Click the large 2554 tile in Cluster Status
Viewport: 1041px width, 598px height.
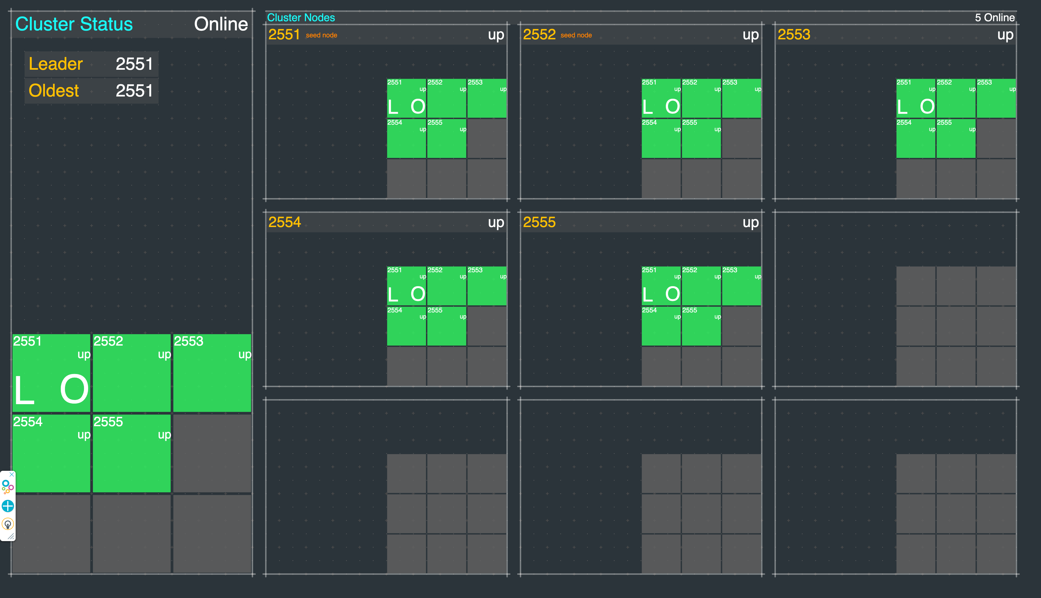point(51,453)
